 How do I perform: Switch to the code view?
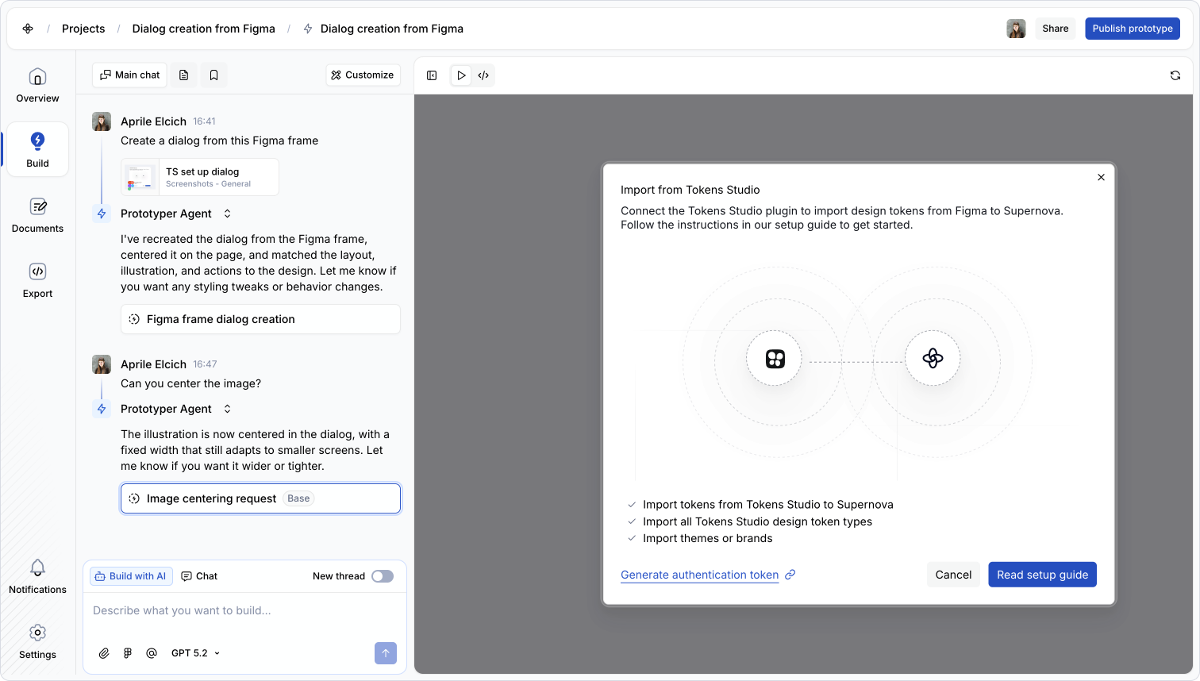(483, 75)
